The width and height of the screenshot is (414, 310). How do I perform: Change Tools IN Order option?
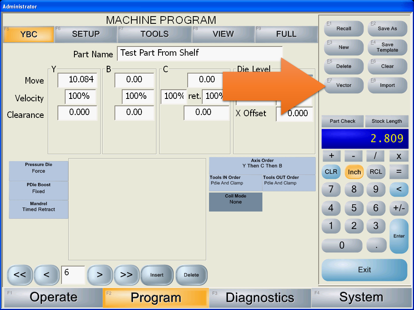coord(235,183)
